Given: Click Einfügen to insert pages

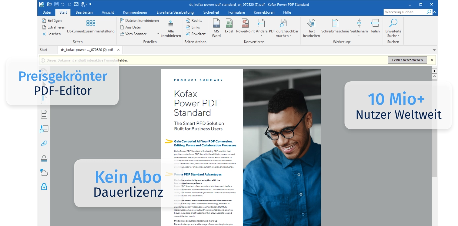Looking at the screenshot, I should (x=52, y=20).
